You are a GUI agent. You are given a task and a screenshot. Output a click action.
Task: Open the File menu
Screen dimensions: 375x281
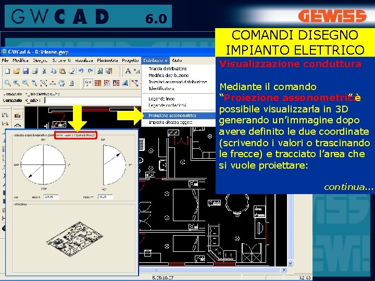point(5,60)
